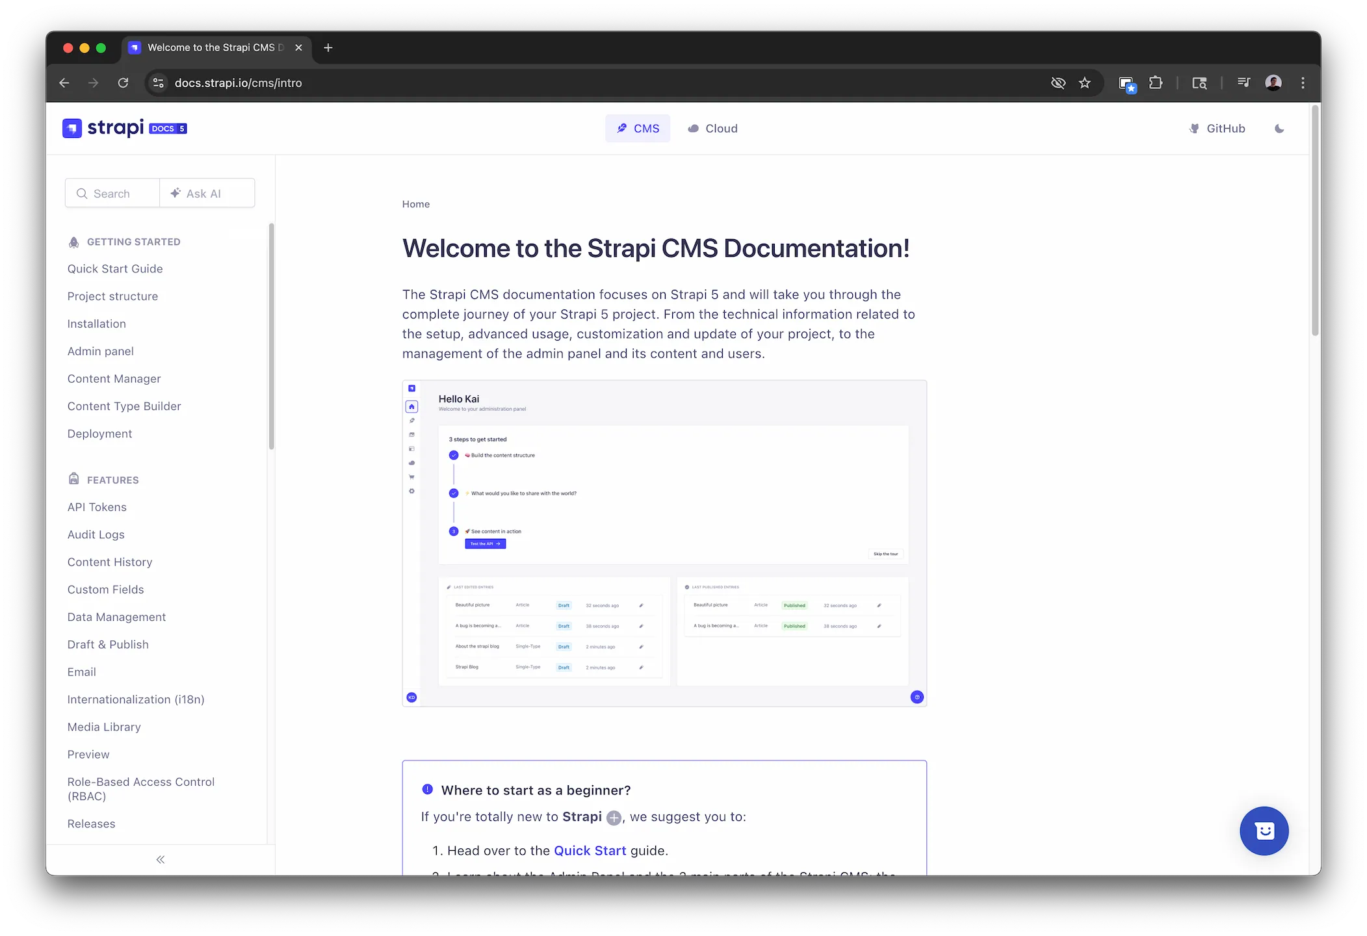Switch to the Cloud tab
Screen dimensions: 1367x936
pyautogui.click(x=712, y=128)
